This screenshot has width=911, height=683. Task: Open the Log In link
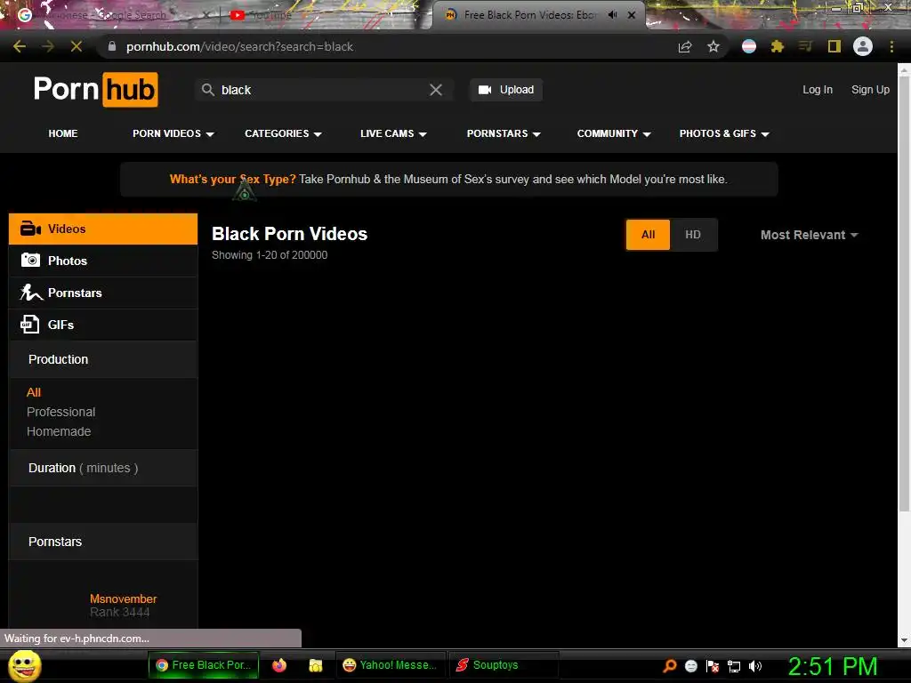click(x=818, y=90)
